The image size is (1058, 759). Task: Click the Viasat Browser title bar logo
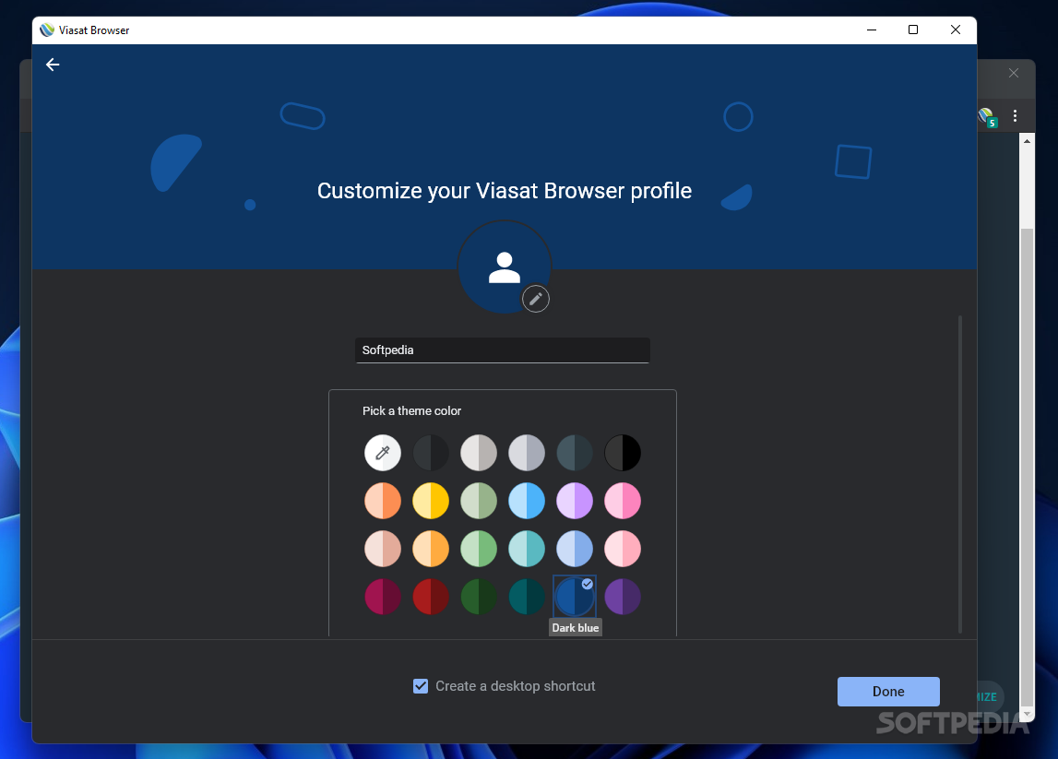46,30
